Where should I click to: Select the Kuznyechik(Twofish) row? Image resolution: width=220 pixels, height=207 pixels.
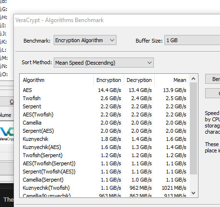point(104,188)
